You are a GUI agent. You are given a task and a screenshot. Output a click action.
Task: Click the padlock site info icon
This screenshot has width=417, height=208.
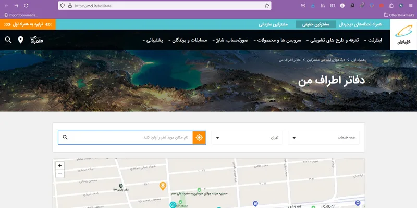pos(70,6)
